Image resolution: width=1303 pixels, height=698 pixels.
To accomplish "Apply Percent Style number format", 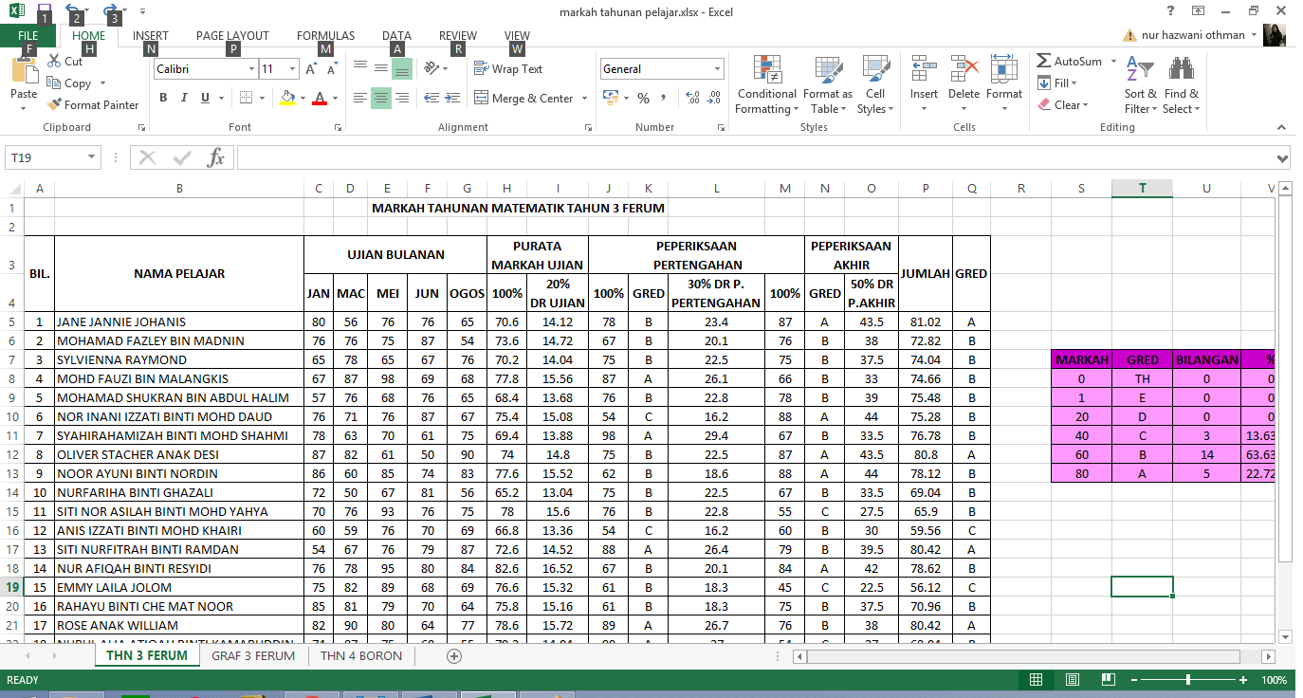I will click(x=643, y=98).
